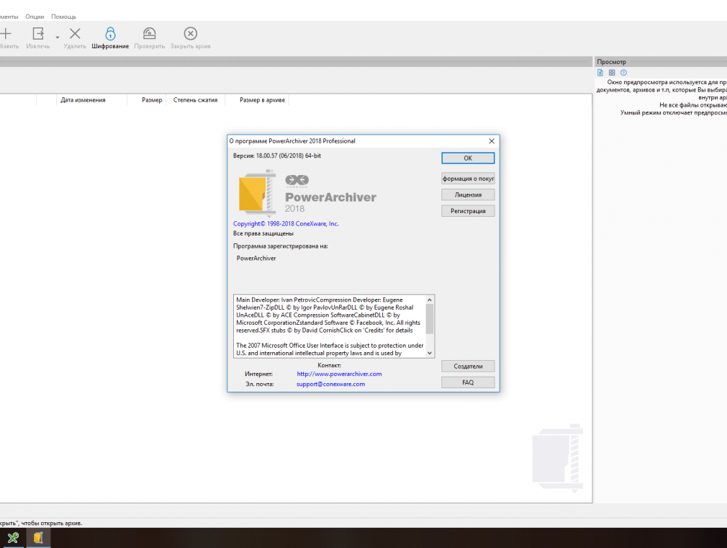Open the Опции menu
Viewport: 727px width, 548px height.
pyautogui.click(x=35, y=17)
